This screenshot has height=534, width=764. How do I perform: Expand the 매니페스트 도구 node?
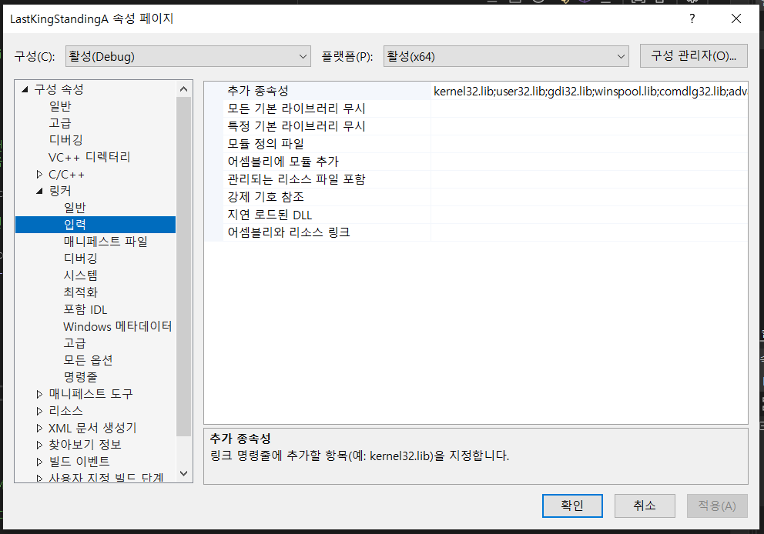(39, 394)
